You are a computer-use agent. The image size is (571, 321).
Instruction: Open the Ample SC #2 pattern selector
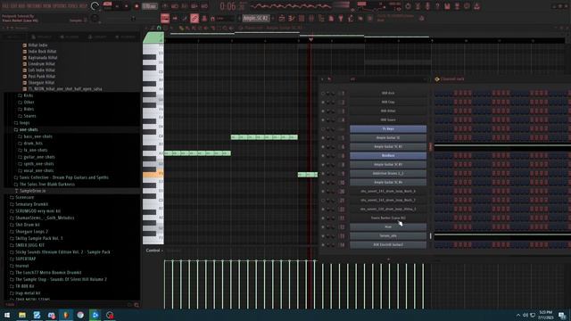pyautogui.click(x=256, y=18)
